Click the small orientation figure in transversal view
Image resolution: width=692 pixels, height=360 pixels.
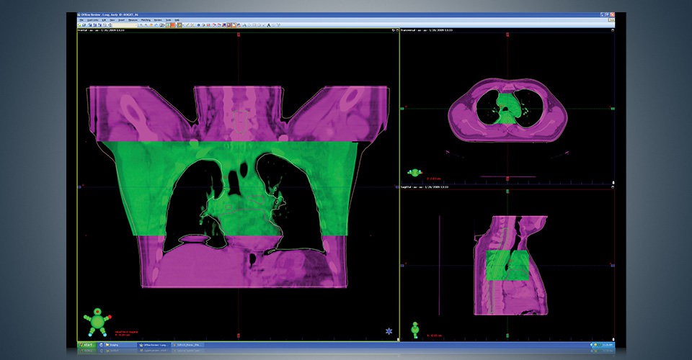coord(414,172)
